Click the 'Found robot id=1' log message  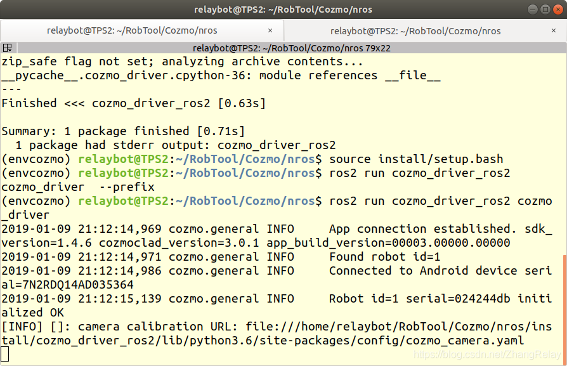[x=385, y=257]
